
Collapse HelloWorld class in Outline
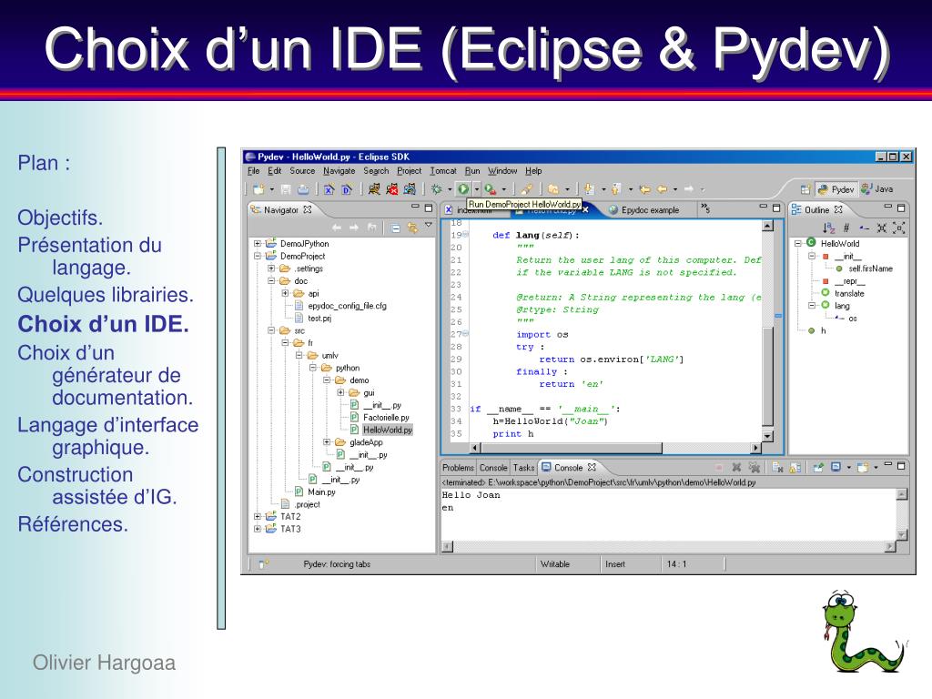(798, 243)
